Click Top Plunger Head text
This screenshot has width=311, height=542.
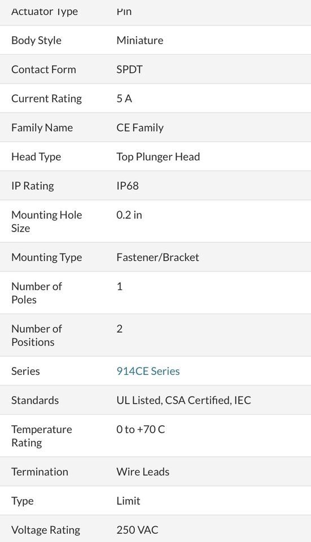click(158, 156)
